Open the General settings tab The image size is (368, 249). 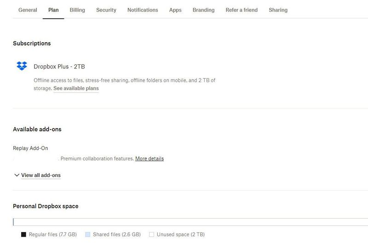28,10
